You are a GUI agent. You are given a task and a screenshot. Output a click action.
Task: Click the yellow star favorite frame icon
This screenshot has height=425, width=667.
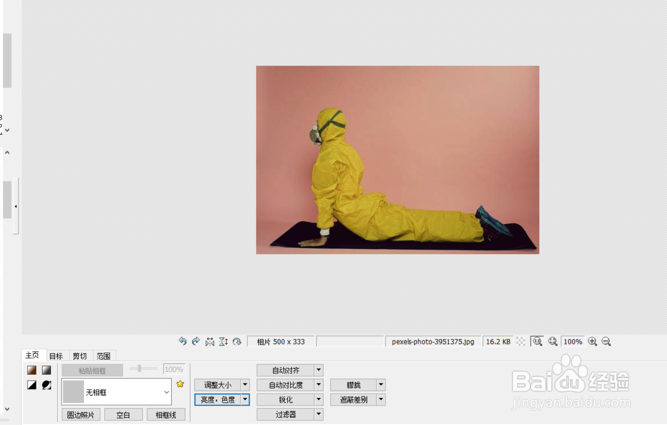pos(180,384)
